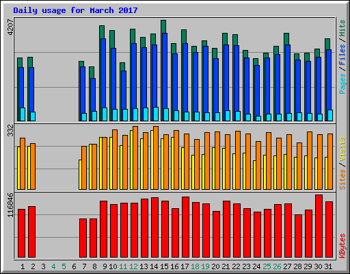Click green weekend day label 19
Image resolution: width=350 pixels, height=274 pixels.
point(205,266)
